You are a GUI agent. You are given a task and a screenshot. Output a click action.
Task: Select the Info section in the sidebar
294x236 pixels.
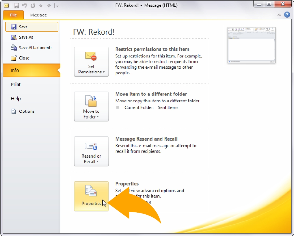click(32, 70)
